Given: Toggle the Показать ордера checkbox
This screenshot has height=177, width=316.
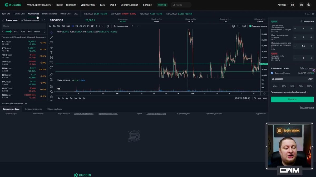Looking at the screenshot, I should 250,26.
